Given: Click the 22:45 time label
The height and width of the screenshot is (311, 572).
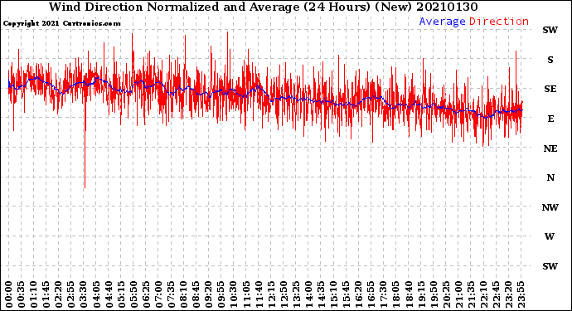Looking at the screenshot, I should pos(496,294).
